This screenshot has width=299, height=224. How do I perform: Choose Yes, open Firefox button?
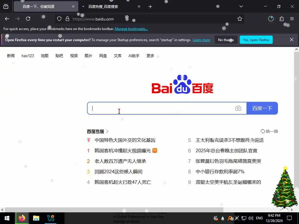(x=256, y=40)
